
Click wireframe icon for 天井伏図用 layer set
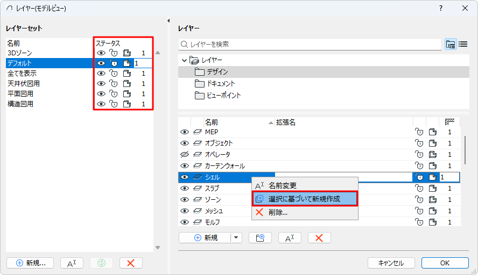127,84
